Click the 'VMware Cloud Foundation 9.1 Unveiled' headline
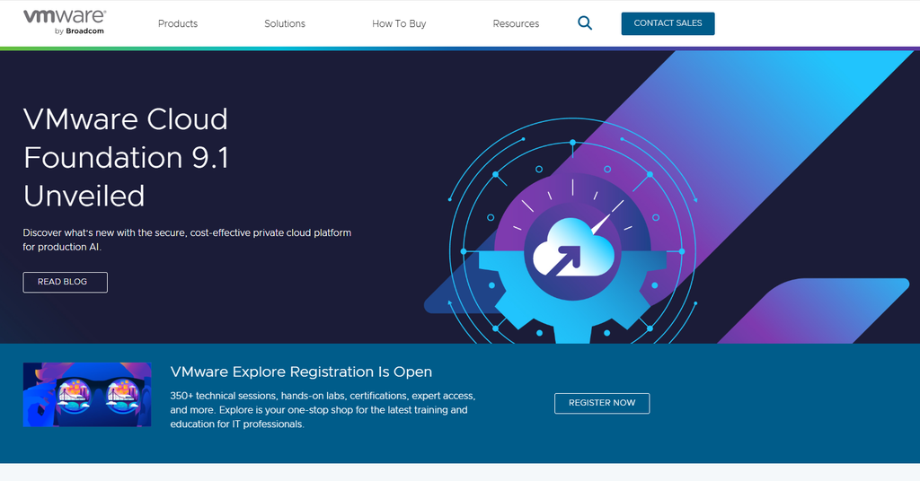 tap(126, 157)
